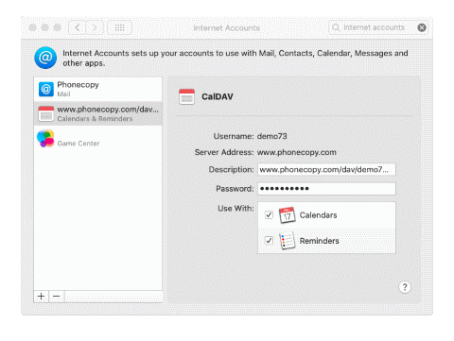Click the blue @ Internet Accounts icon
The image size is (454, 341).
(x=45, y=58)
